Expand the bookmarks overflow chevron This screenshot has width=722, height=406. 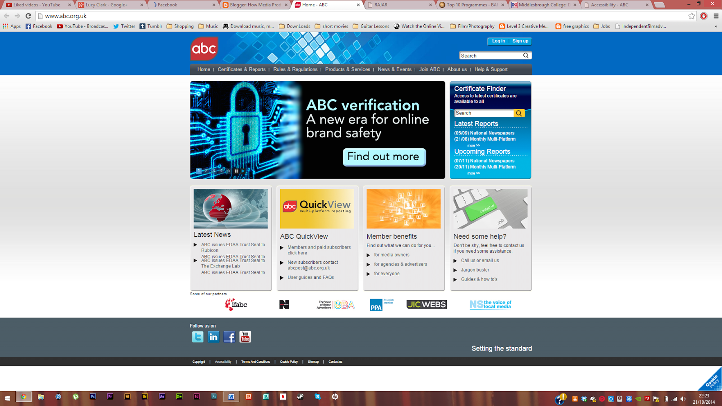(716, 26)
